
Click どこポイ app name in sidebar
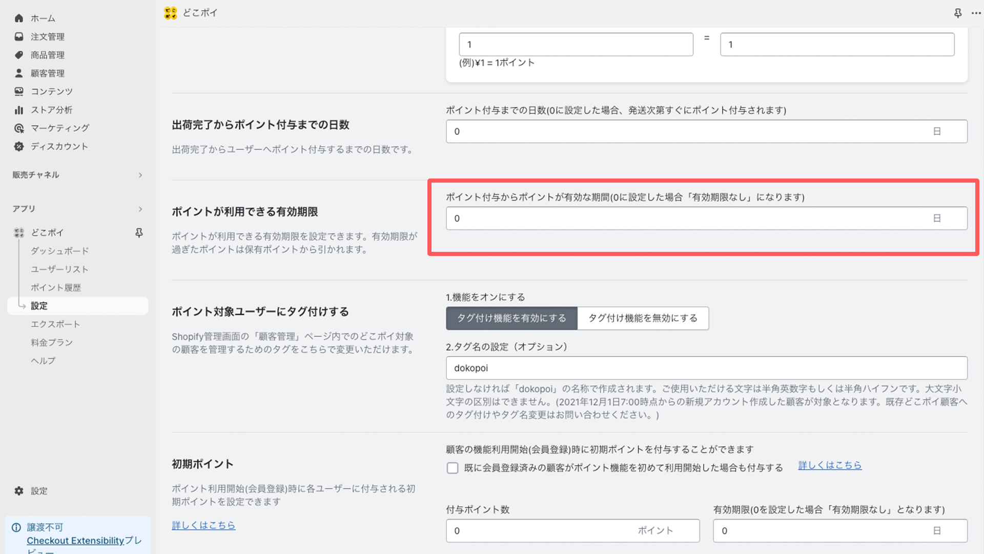[47, 233]
